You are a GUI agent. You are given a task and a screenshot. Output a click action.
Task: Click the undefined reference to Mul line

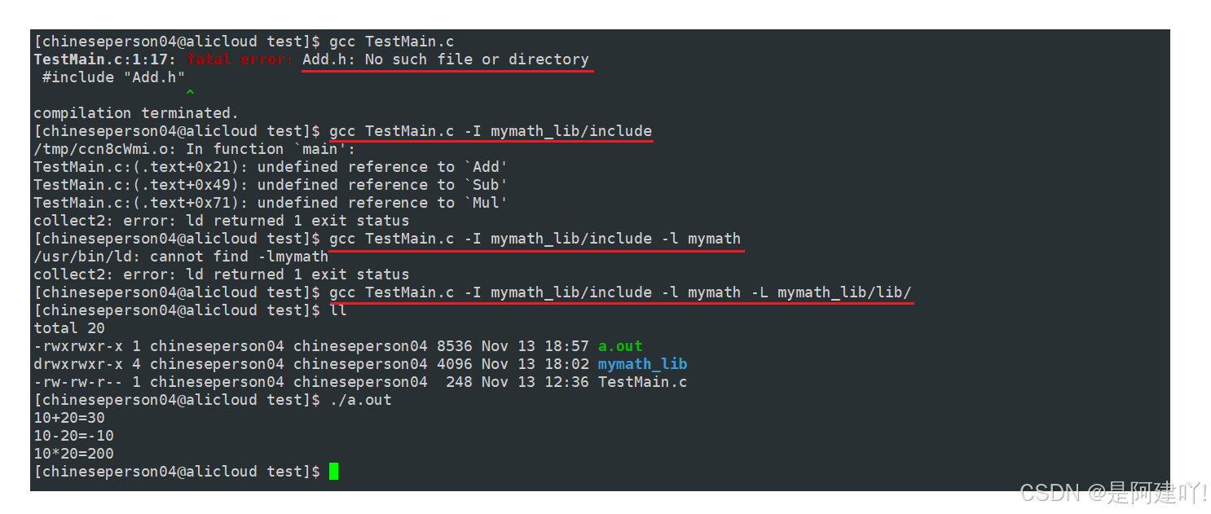(271, 203)
